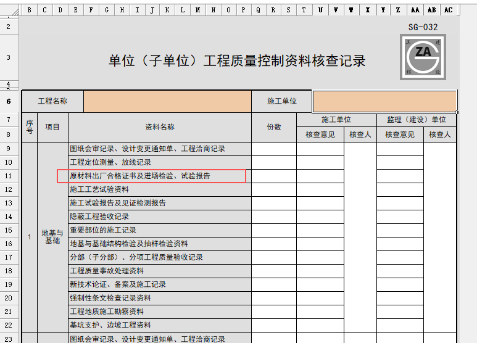
Task: Click the highlighted 原材料出厂合格证书 cell
Action: [151, 176]
